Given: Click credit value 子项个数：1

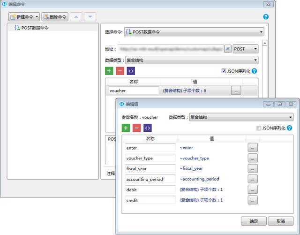Looking at the screenshot, I should [x=201, y=200].
